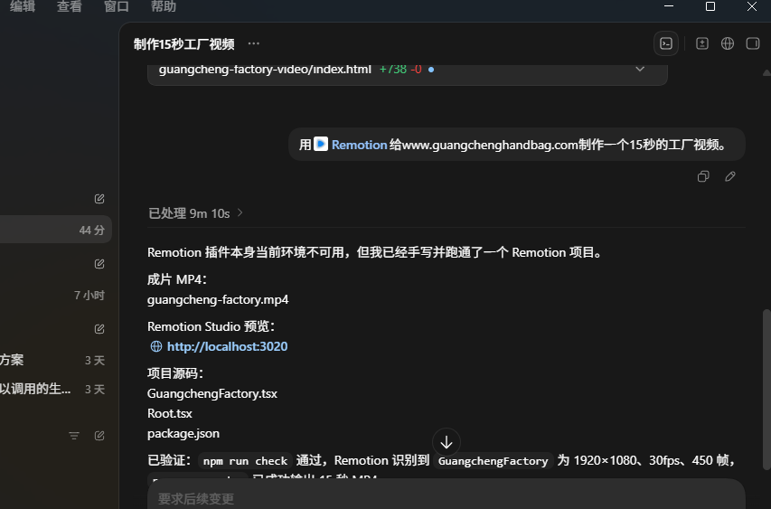The width and height of the screenshot is (771, 509).
Task: Open GuangchengFactory.tsx source file
Action: [x=212, y=393]
